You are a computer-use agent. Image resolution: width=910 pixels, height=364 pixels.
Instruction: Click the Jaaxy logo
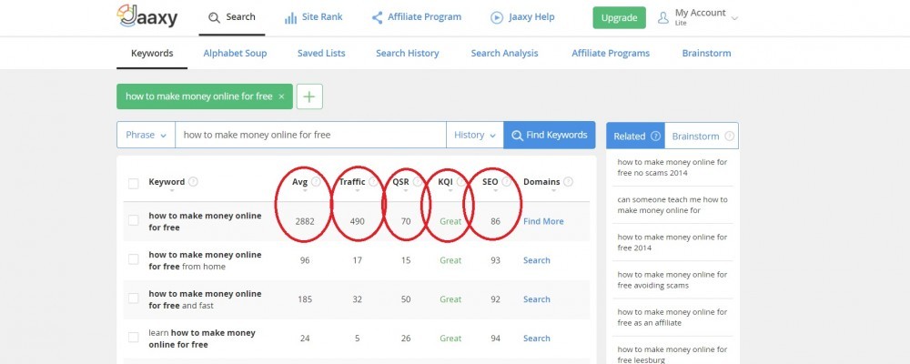(x=147, y=17)
